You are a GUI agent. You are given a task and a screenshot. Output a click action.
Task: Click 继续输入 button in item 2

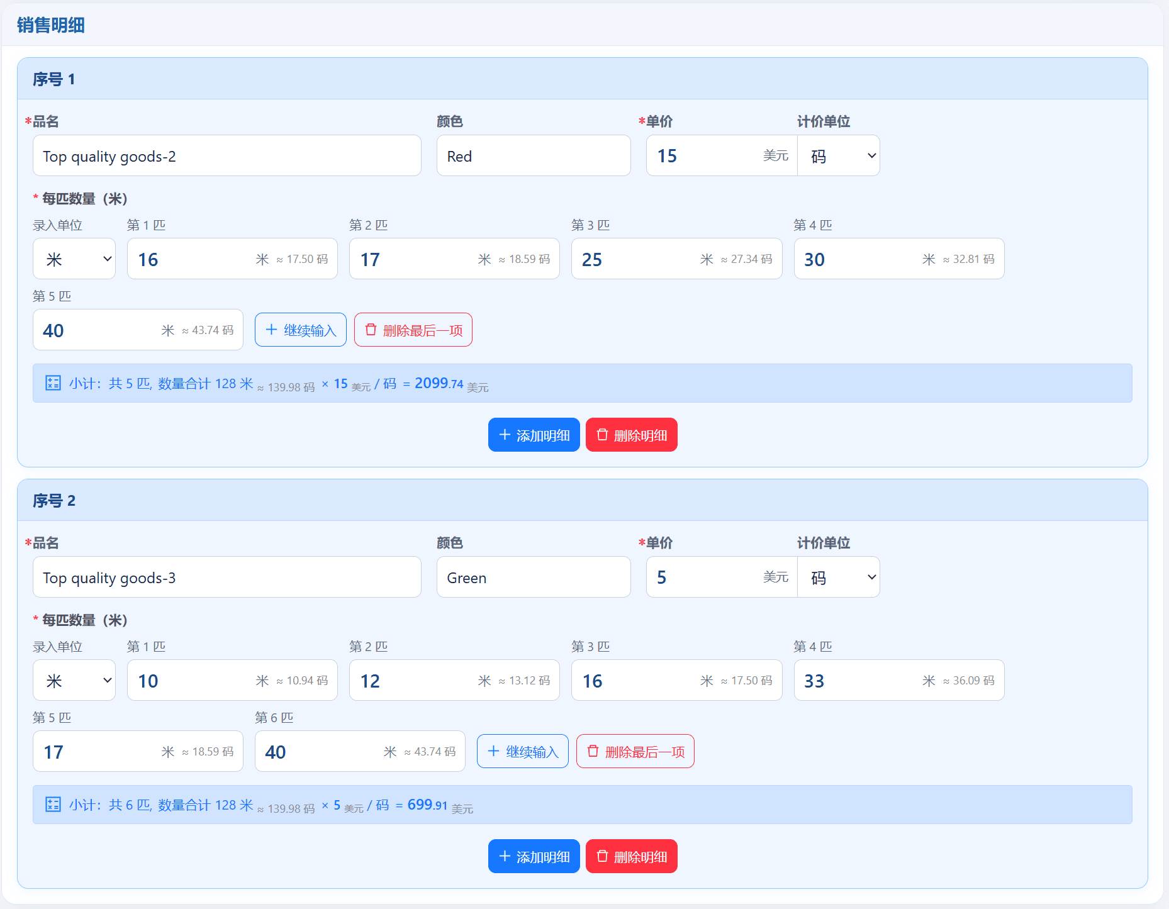pyautogui.click(x=523, y=751)
